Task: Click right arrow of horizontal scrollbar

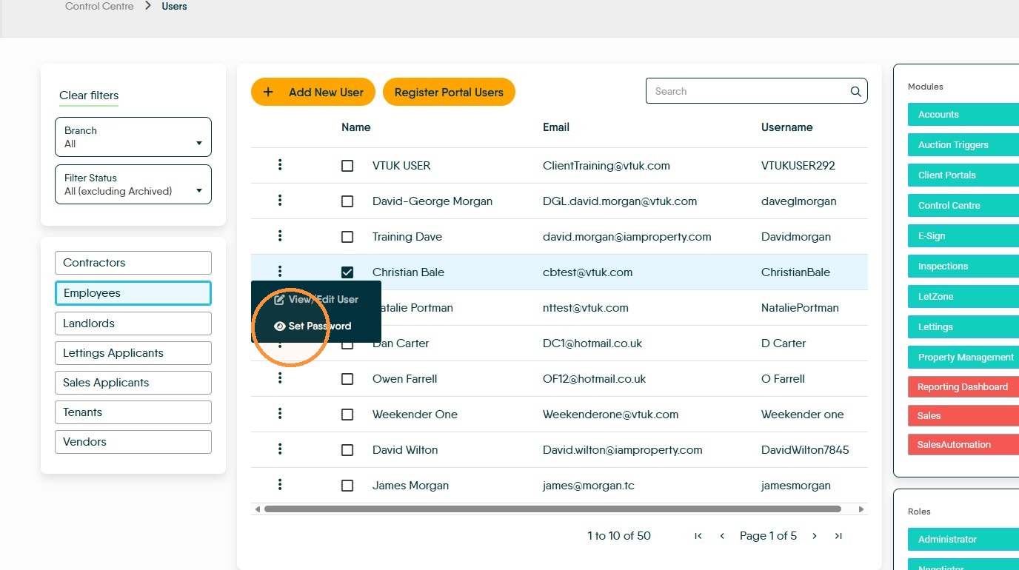Action: [x=861, y=509]
